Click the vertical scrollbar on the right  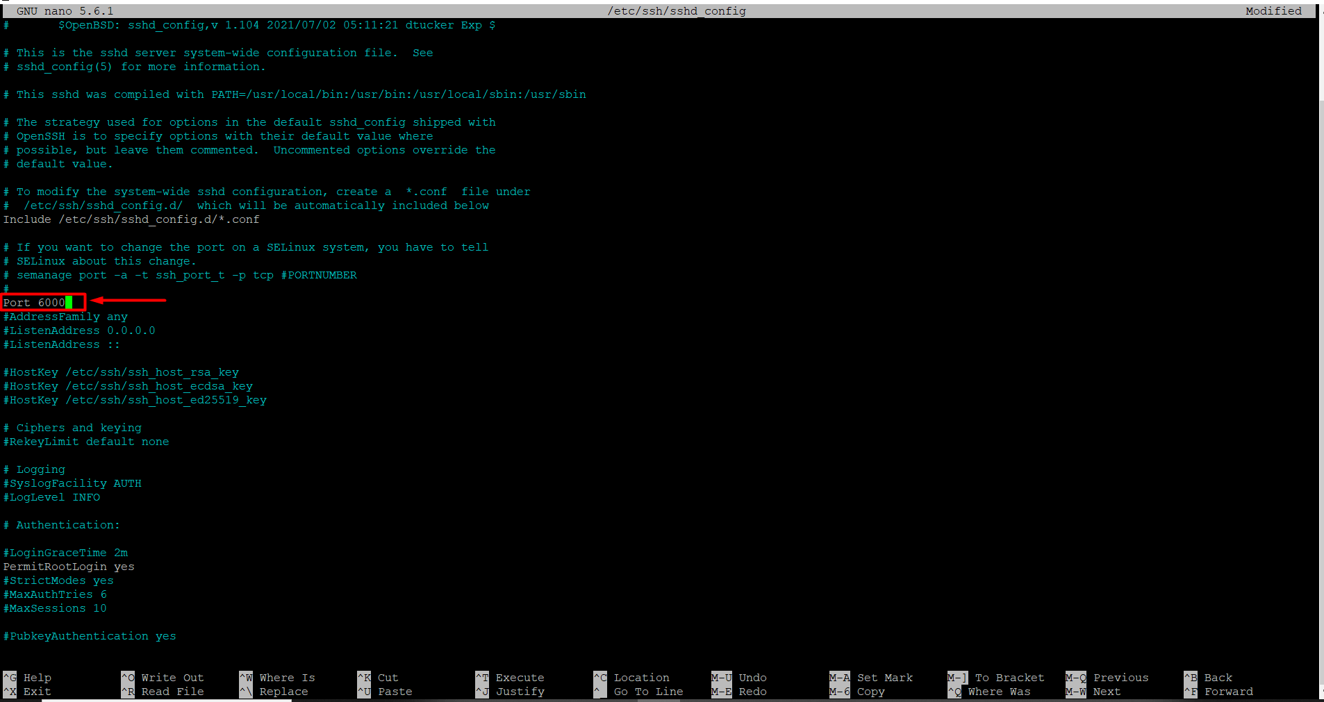[x=1321, y=347]
